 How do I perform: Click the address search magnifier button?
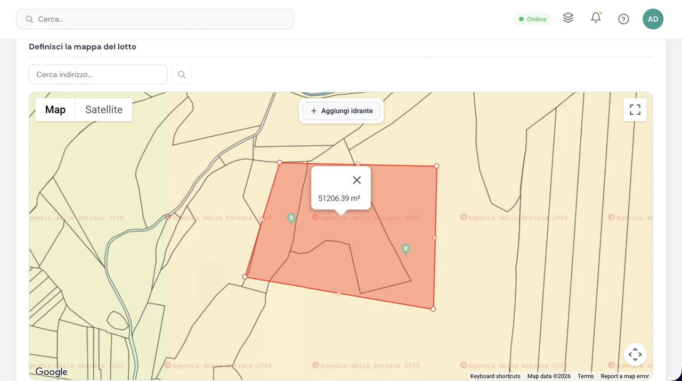click(182, 74)
